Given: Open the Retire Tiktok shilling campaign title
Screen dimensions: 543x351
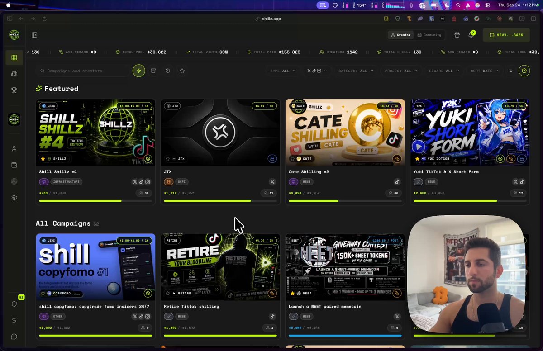Looking at the screenshot, I should coord(191,306).
